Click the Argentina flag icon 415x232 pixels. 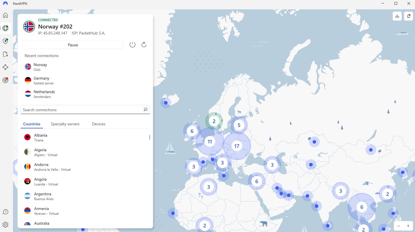point(27,196)
